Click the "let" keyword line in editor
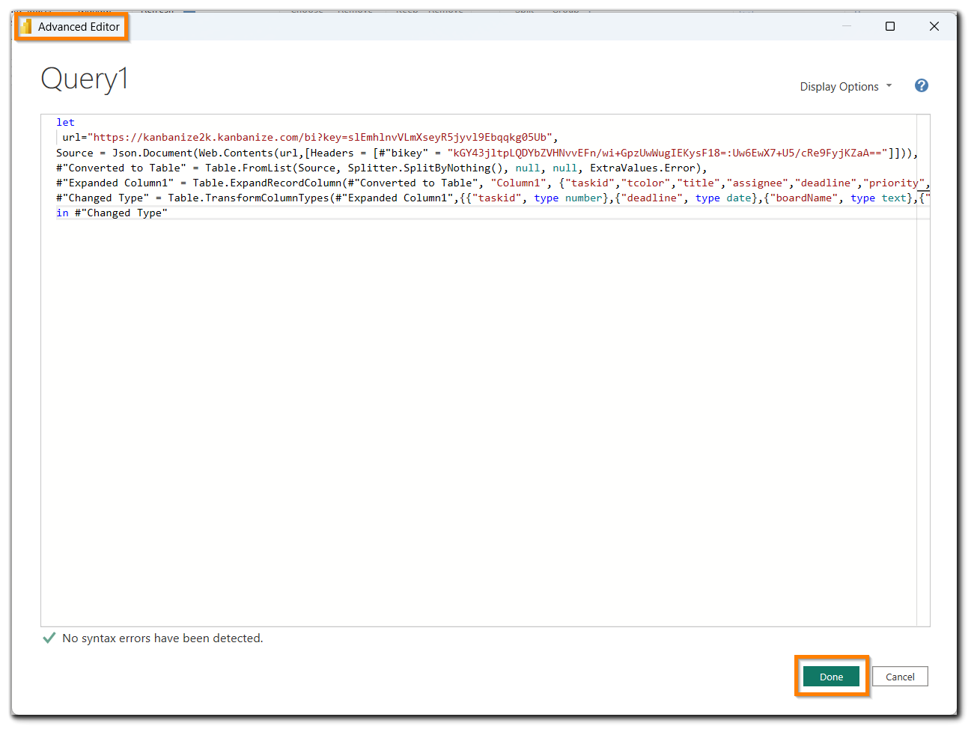 pos(66,122)
